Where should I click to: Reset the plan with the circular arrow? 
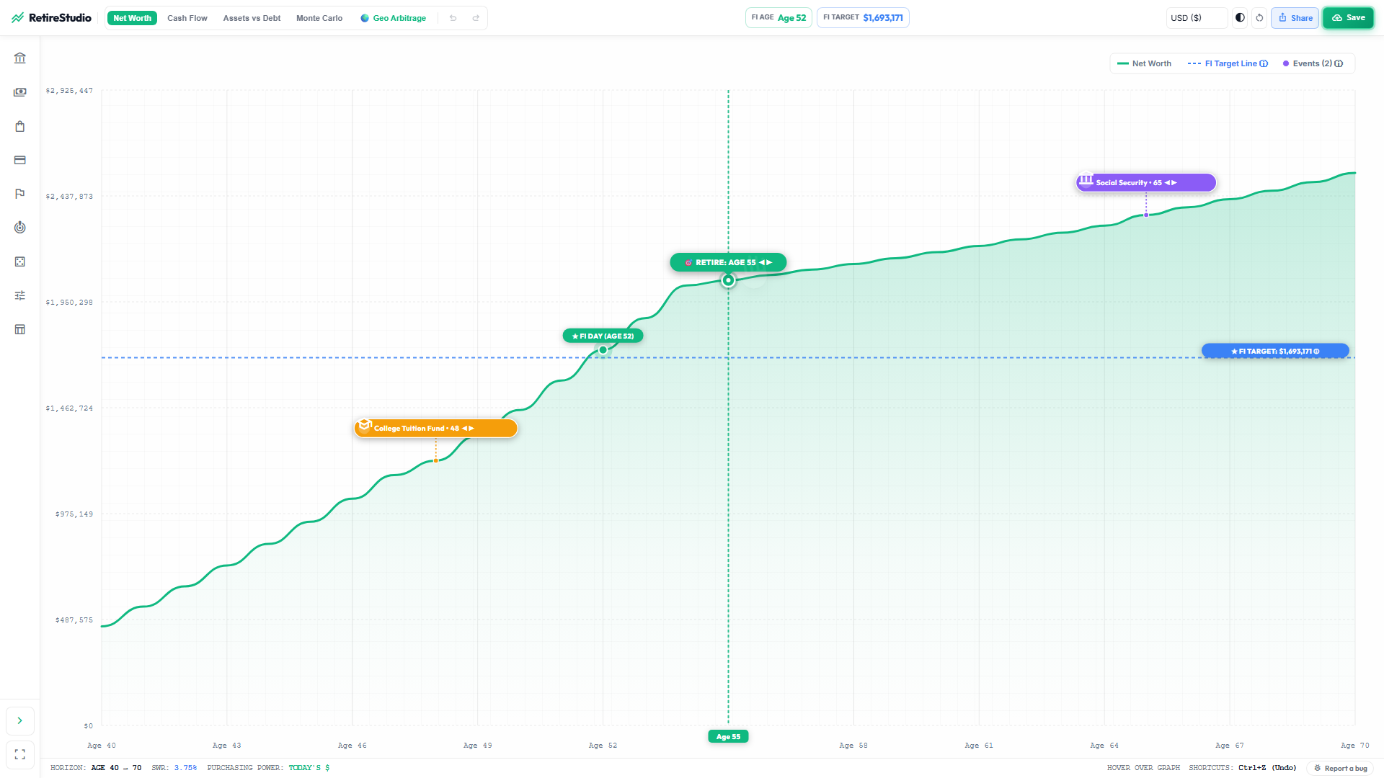point(1259,18)
